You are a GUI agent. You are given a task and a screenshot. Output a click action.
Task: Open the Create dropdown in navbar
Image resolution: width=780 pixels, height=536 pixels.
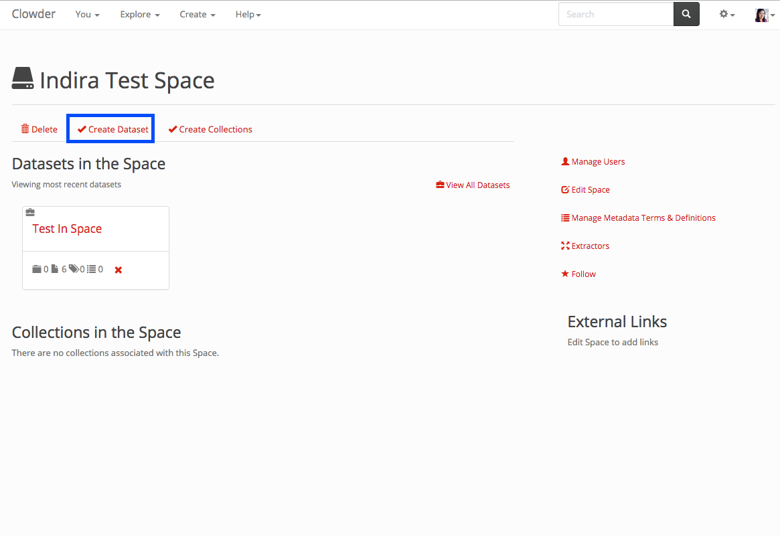pyautogui.click(x=198, y=14)
